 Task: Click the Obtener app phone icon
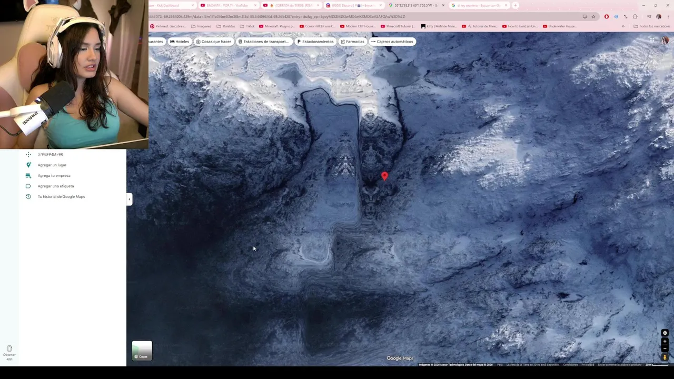(9, 348)
